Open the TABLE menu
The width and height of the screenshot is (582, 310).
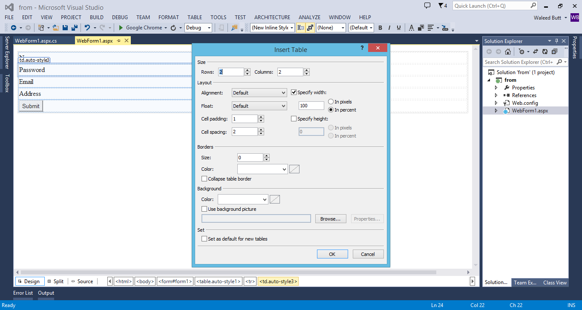tap(195, 17)
